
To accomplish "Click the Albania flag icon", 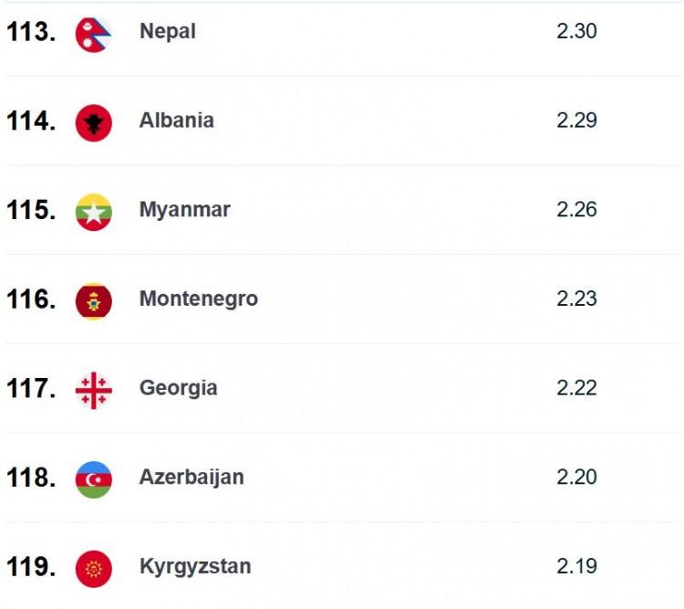I will tap(93, 122).
